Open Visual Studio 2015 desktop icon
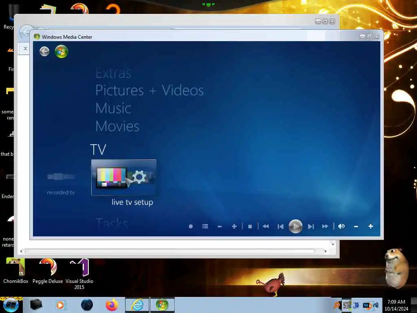417x313 pixels. tap(79, 274)
